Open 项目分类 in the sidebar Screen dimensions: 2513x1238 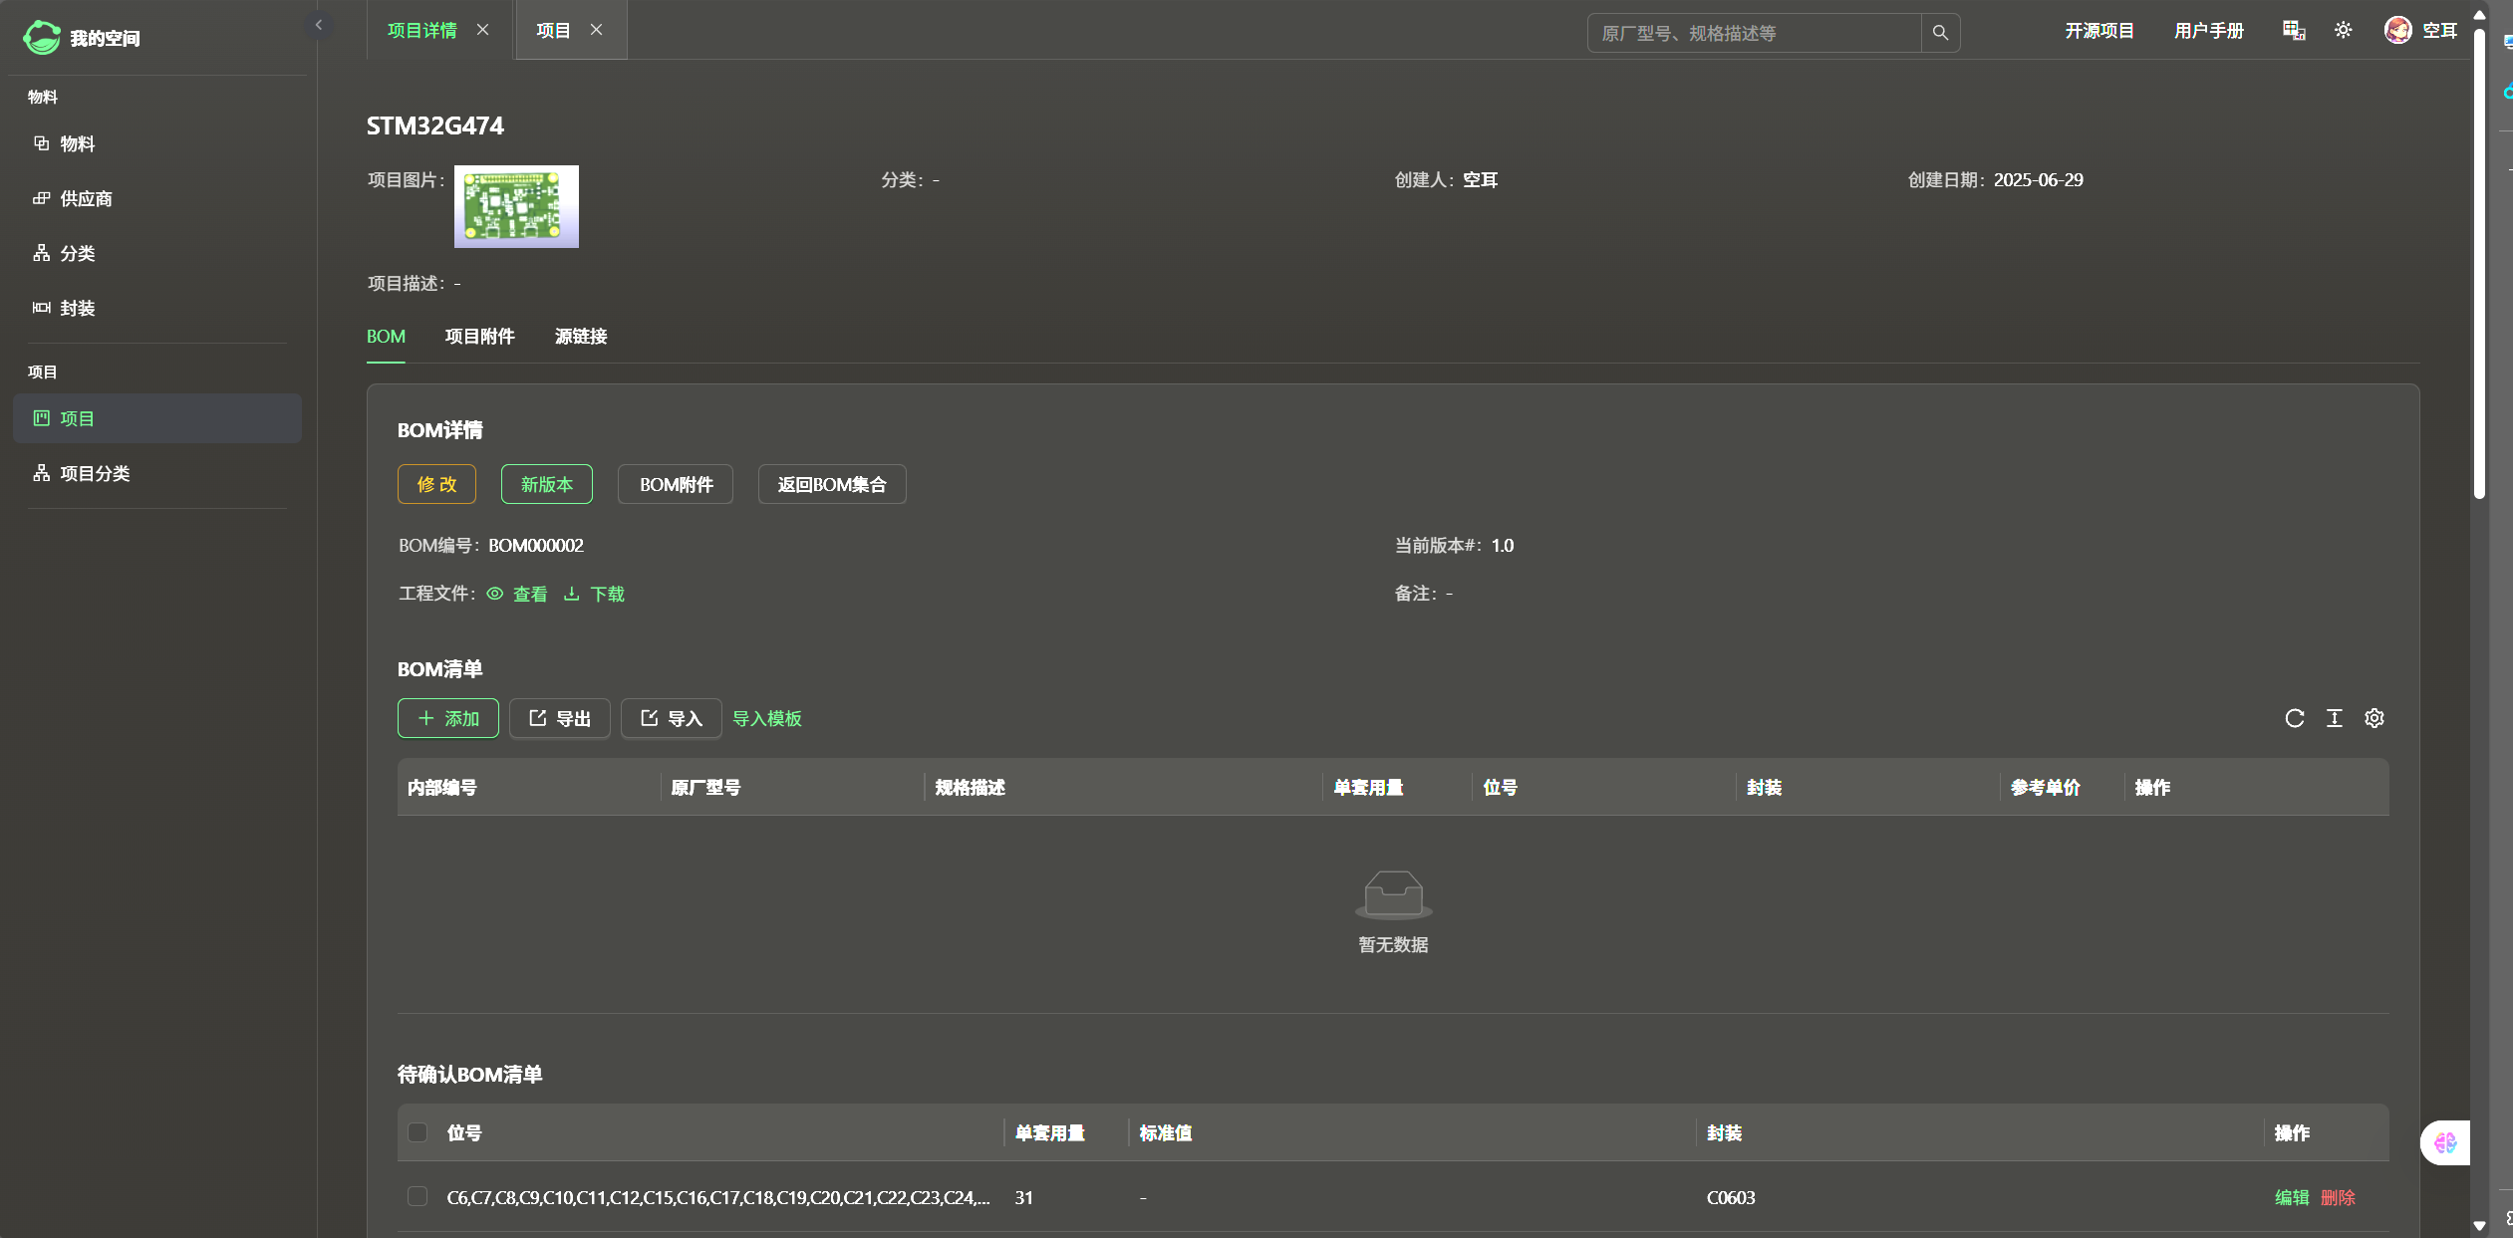157,473
